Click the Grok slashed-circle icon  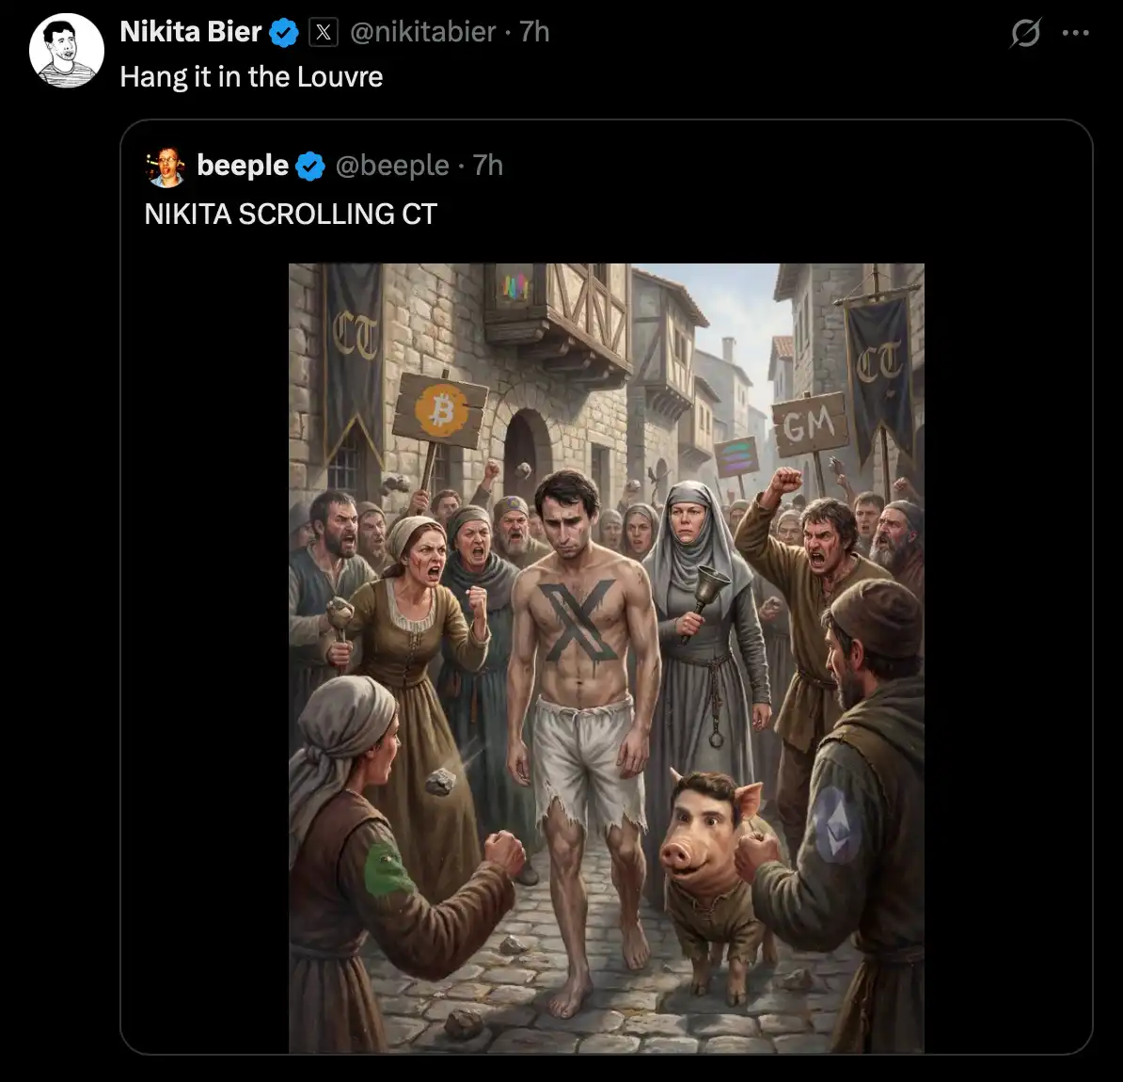click(x=1025, y=34)
